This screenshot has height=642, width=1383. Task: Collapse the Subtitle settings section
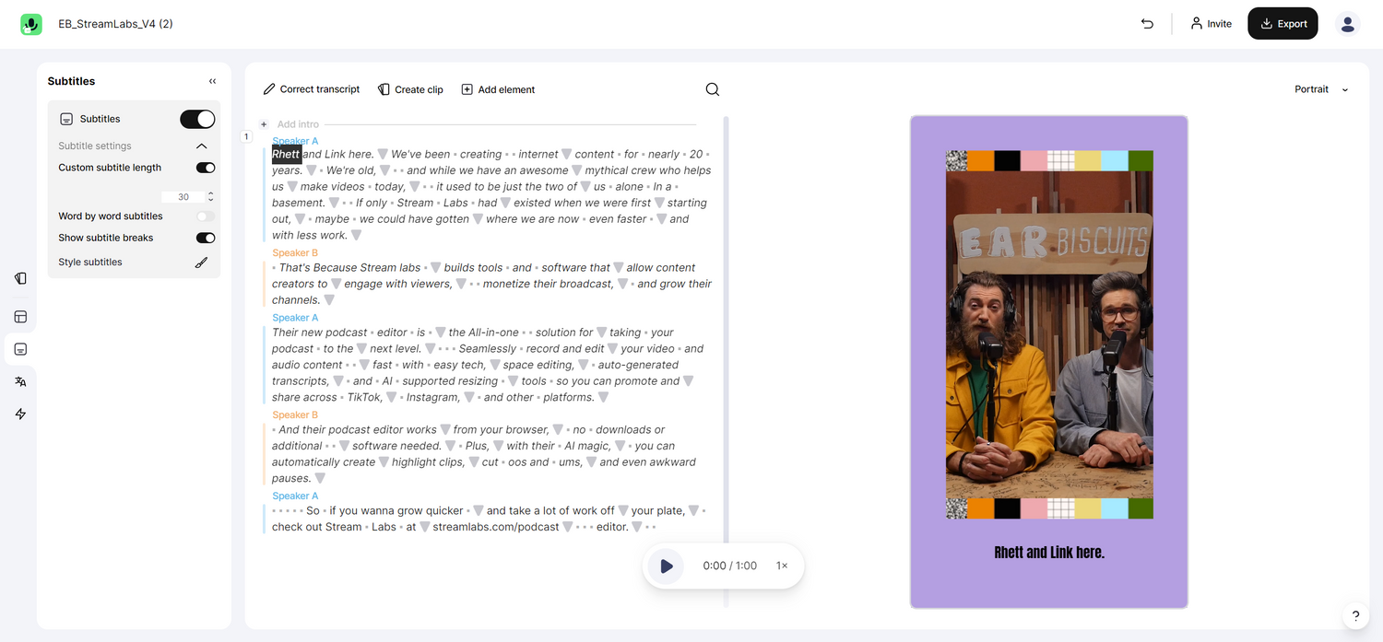click(x=201, y=145)
